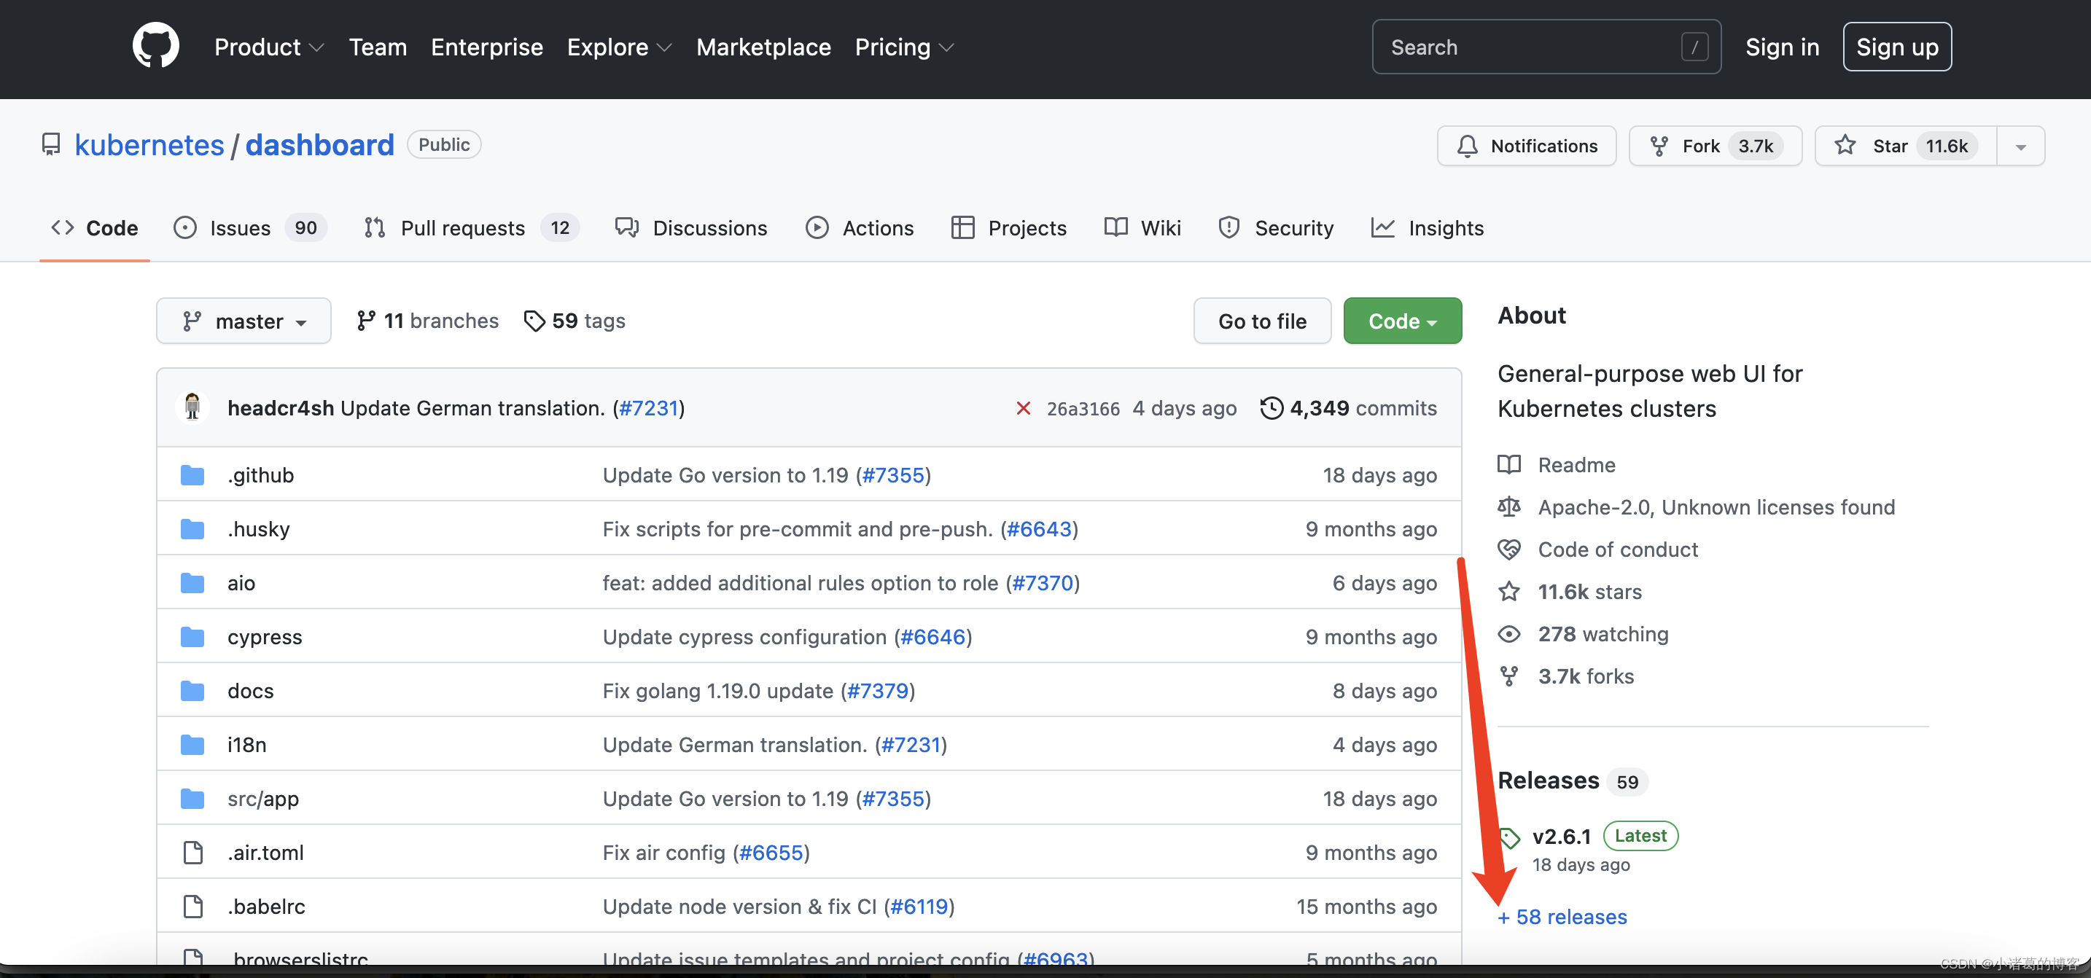2091x978 pixels.
Task: Switch to the Actions tab
Action: [860, 228]
